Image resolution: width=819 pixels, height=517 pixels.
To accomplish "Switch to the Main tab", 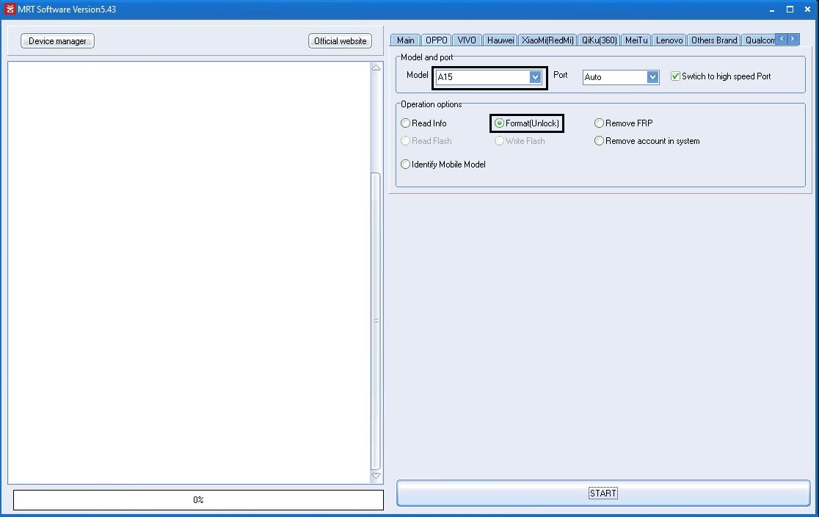I will pos(405,40).
